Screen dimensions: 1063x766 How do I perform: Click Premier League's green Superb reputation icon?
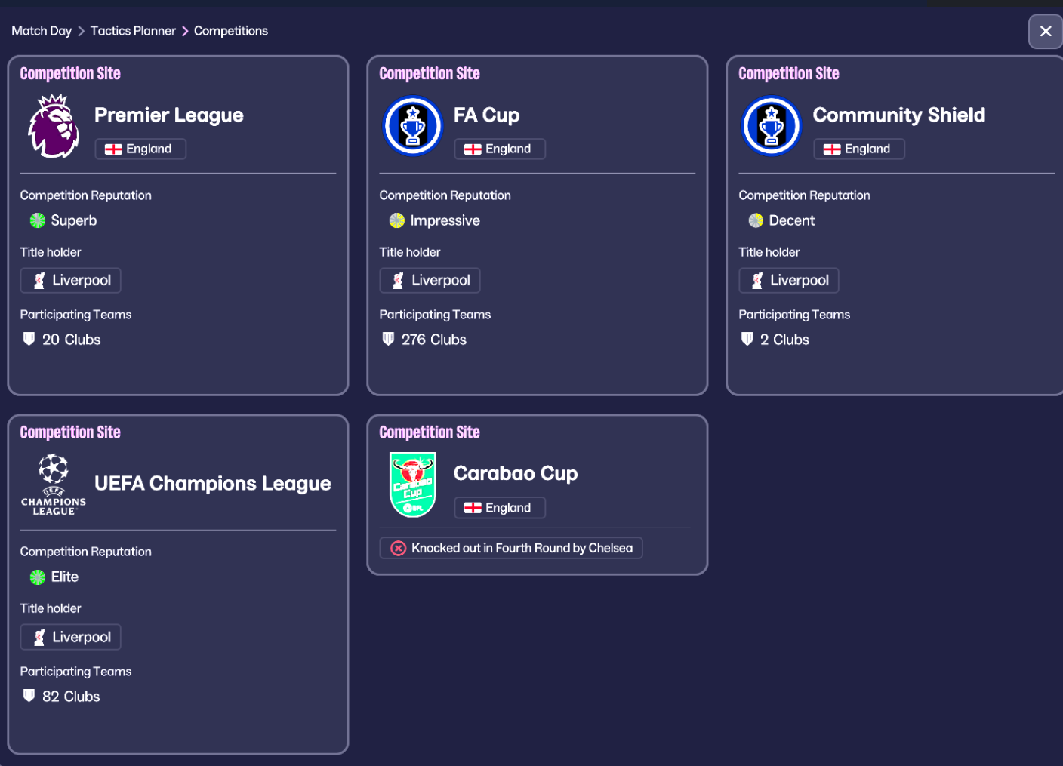tap(38, 220)
